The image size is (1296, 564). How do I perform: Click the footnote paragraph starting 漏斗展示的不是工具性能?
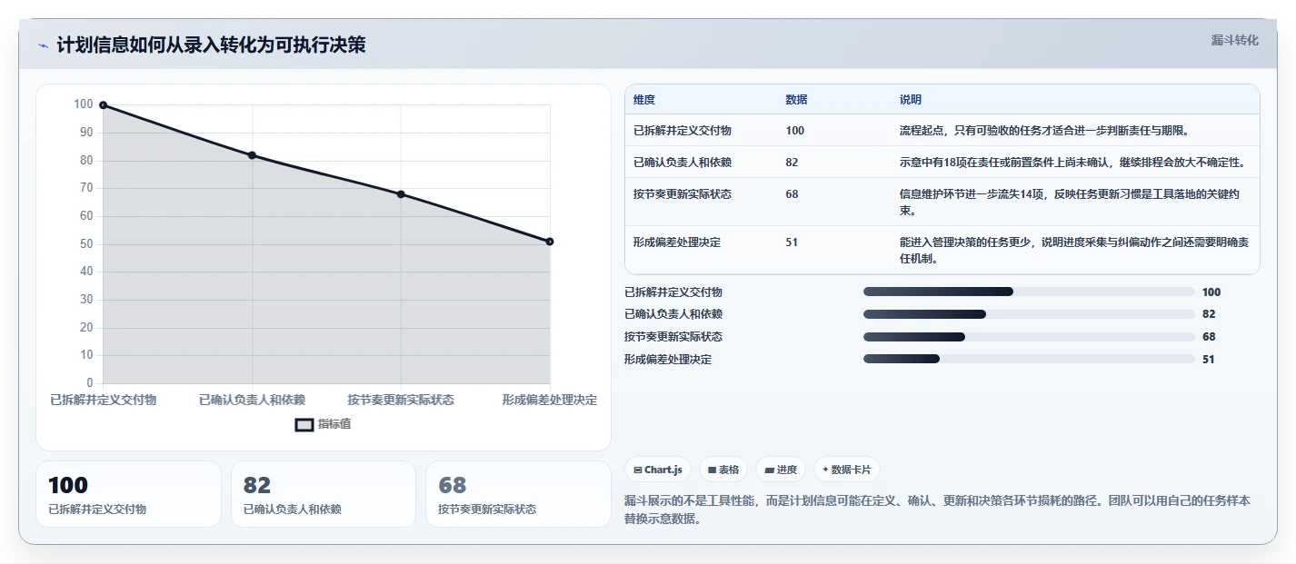(937, 510)
